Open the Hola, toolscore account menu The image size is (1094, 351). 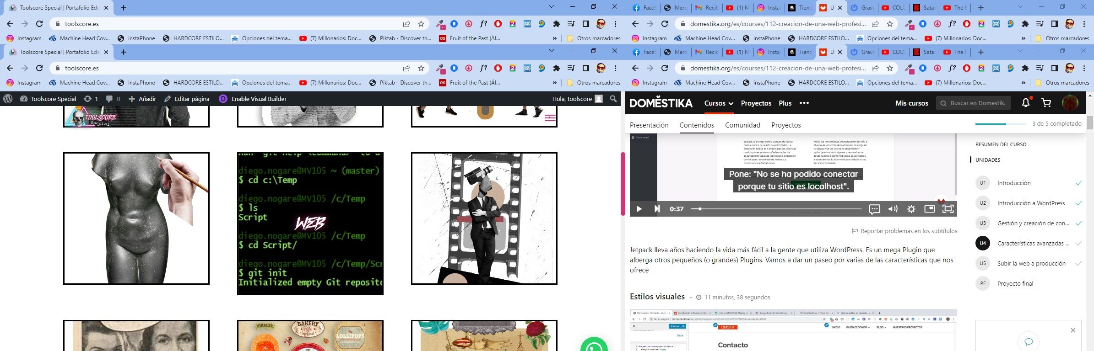[x=577, y=99]
